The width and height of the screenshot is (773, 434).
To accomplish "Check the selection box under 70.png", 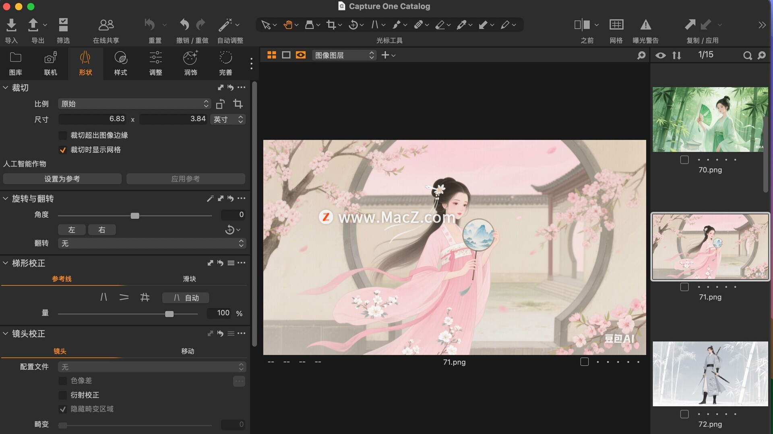I will [x=684, y=160].
